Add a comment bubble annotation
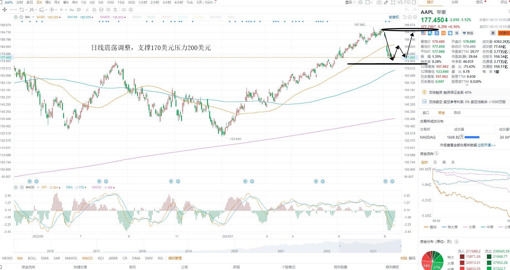The height and width of the screenshot is (270, 510). pos(79,10)
